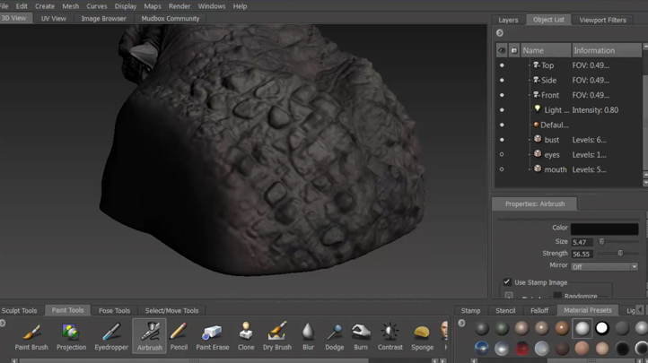Select the Dry Brush tool
This screenshot has width=648, height=363.
277,336
